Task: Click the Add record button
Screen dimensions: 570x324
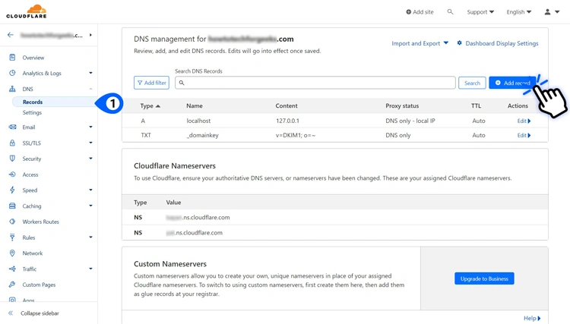Action: click(x=513, y=83)
